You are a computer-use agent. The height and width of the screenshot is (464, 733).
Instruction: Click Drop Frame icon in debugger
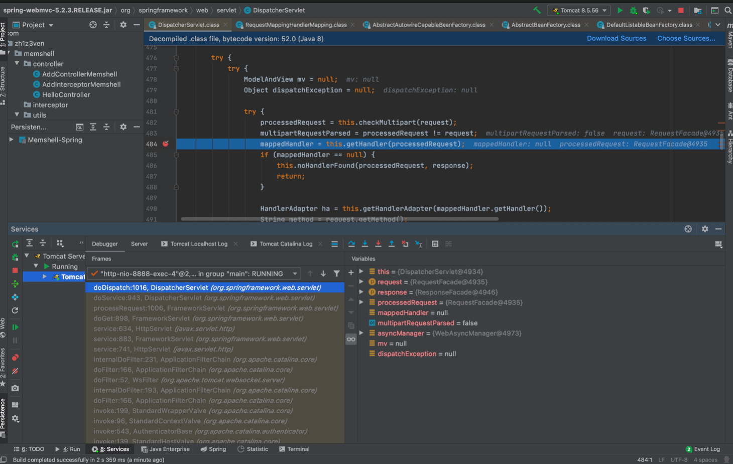tap(405, 244)
